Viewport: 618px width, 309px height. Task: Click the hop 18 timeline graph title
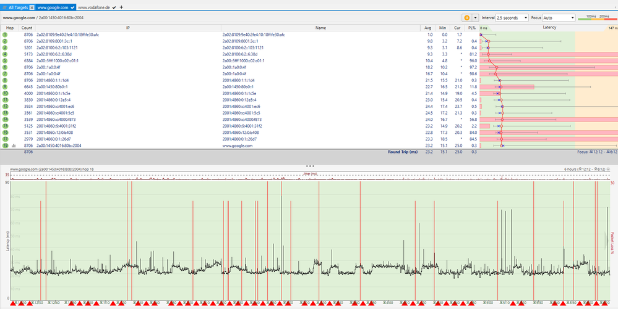(x=51, y=169)
